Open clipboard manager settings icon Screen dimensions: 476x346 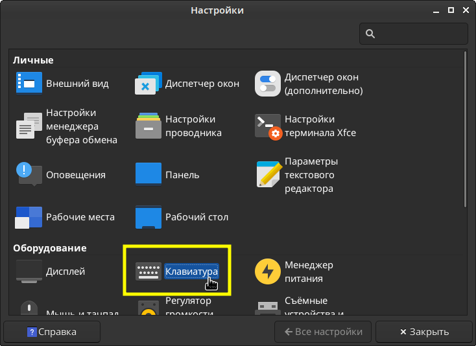(x=29, y=126)
